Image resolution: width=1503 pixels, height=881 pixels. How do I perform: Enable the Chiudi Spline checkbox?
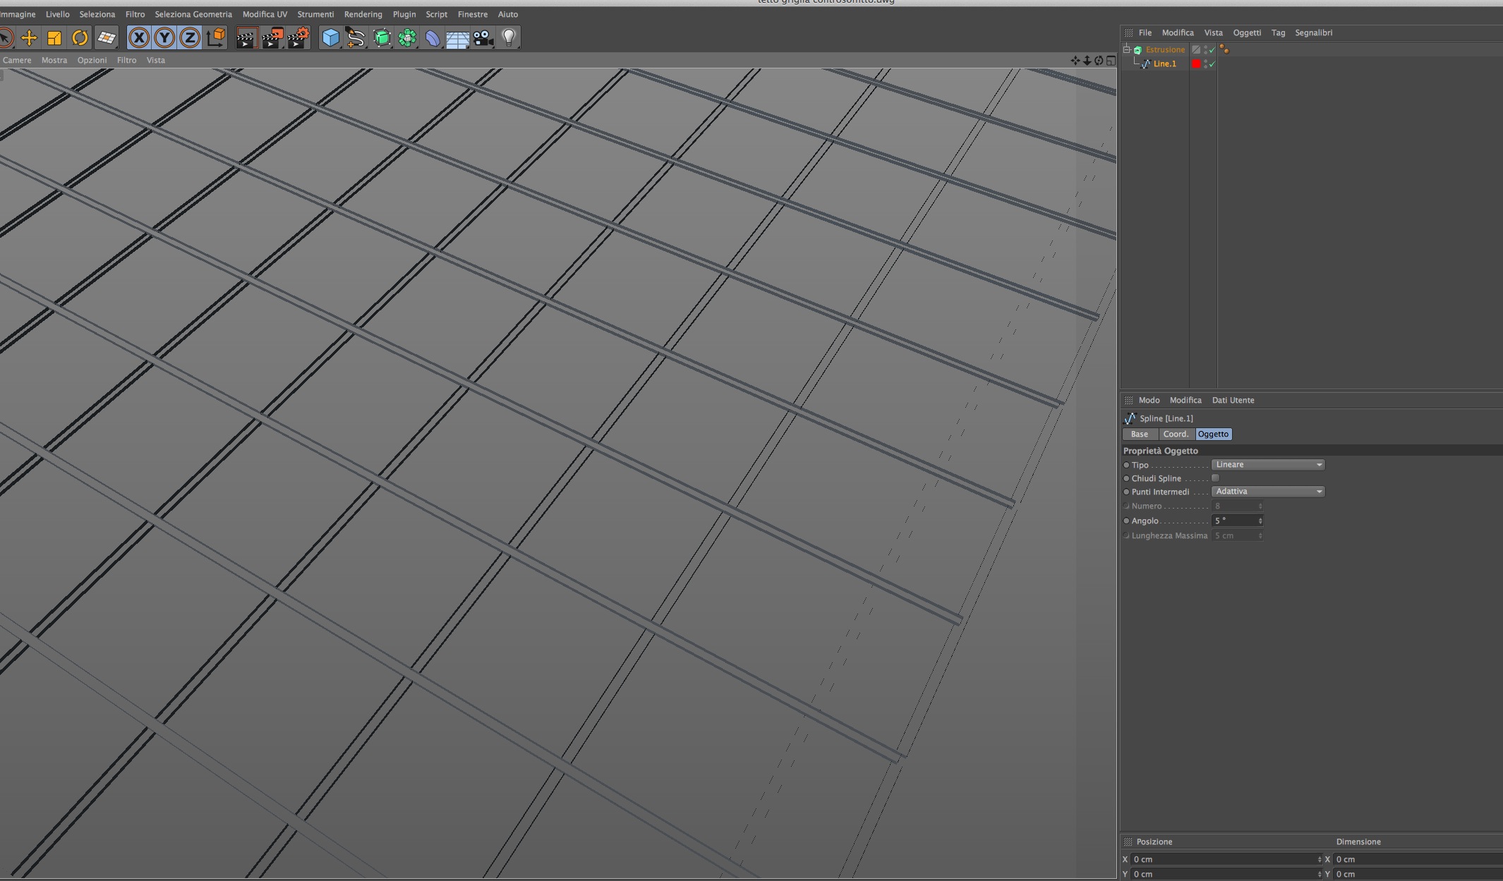click(1215, 478)
